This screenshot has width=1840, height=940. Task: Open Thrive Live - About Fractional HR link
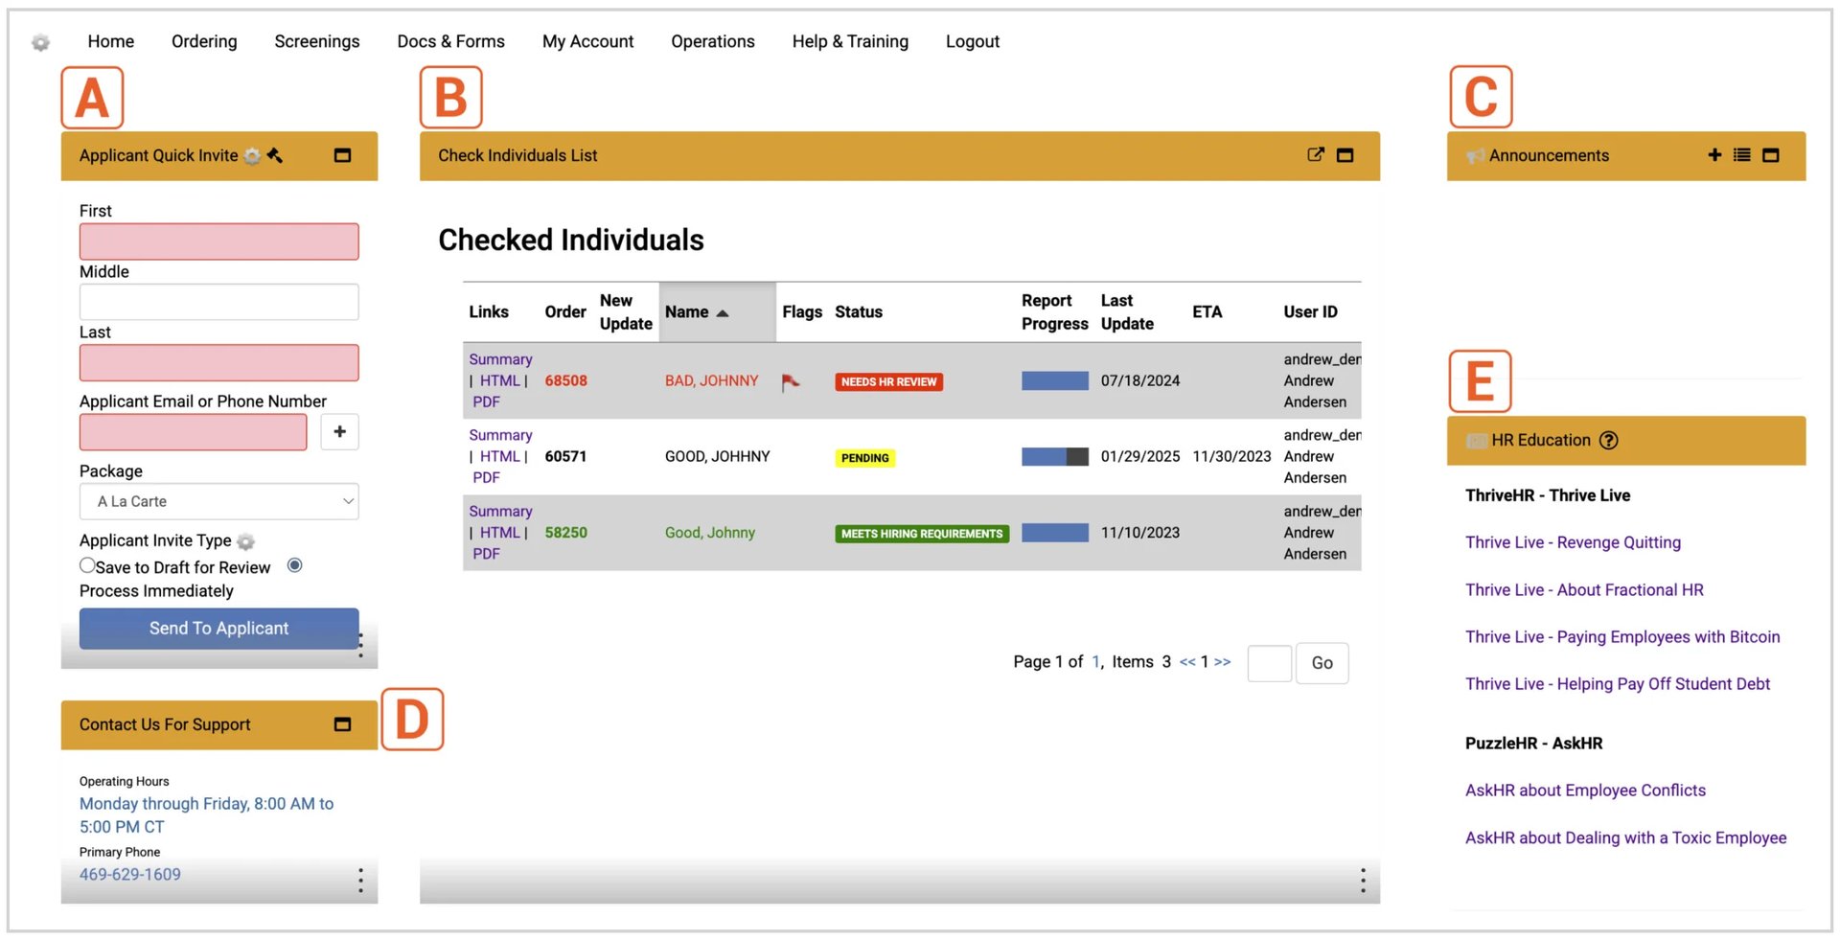pos(1584,590)
